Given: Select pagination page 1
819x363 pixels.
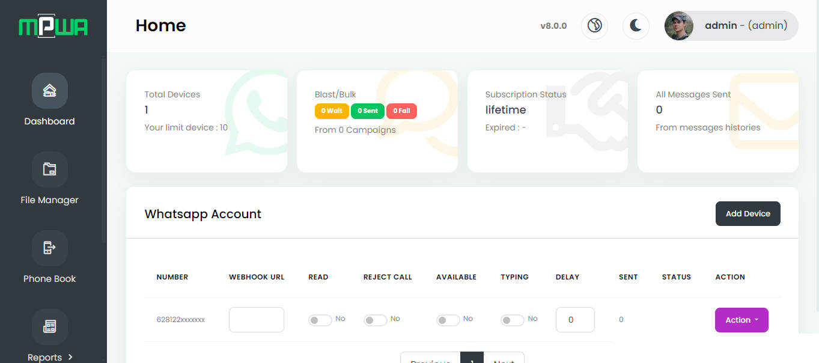Looking at the screenshot, I should [472, 359].
